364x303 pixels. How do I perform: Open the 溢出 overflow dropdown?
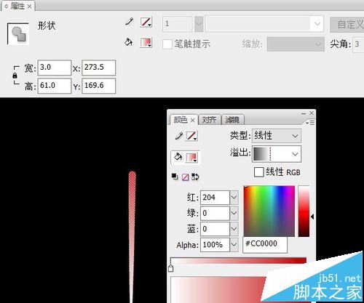pyautogui.click(x=277, y=154)
